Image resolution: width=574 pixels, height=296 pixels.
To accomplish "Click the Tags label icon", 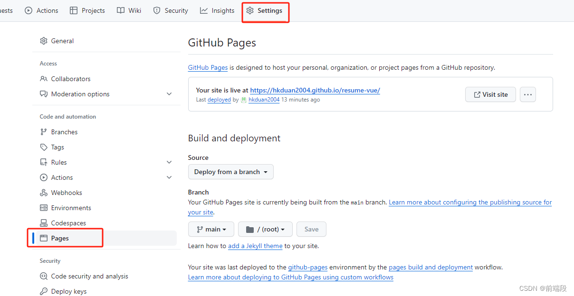I will pyautogui.click(x=44, y=147).
